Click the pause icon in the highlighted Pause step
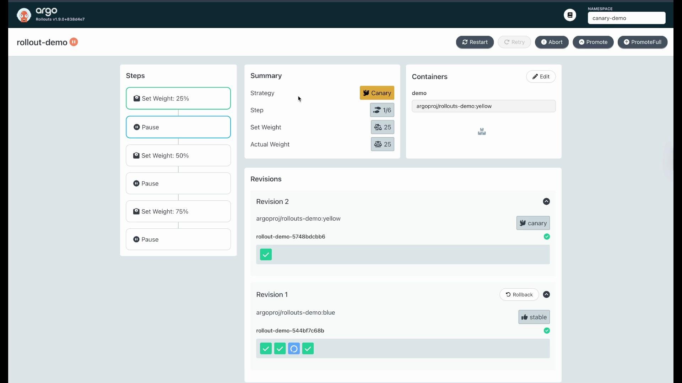The height and width of the screenshot is (383, 682). (x=137, y=127)
